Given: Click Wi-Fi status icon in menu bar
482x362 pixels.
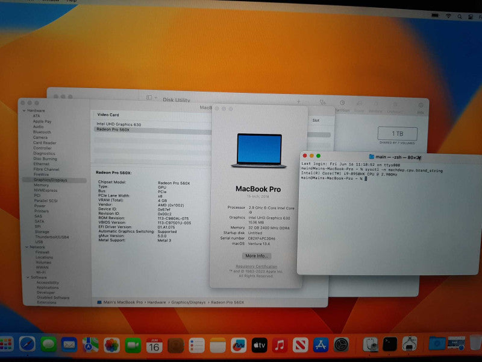Looking at the screenshot, I should [x=448, y=16].
